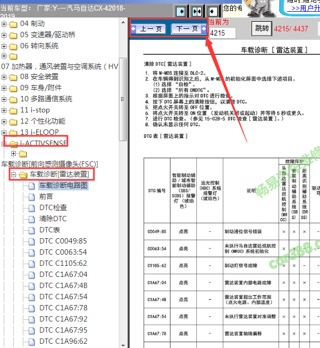
Task: Click document icon beside DTC检查
Action: pos(32,208)
